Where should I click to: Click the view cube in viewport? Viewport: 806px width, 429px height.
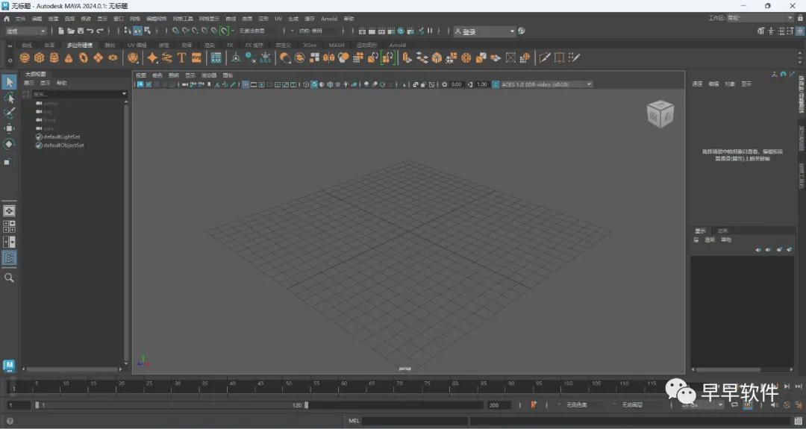[660, 114]
